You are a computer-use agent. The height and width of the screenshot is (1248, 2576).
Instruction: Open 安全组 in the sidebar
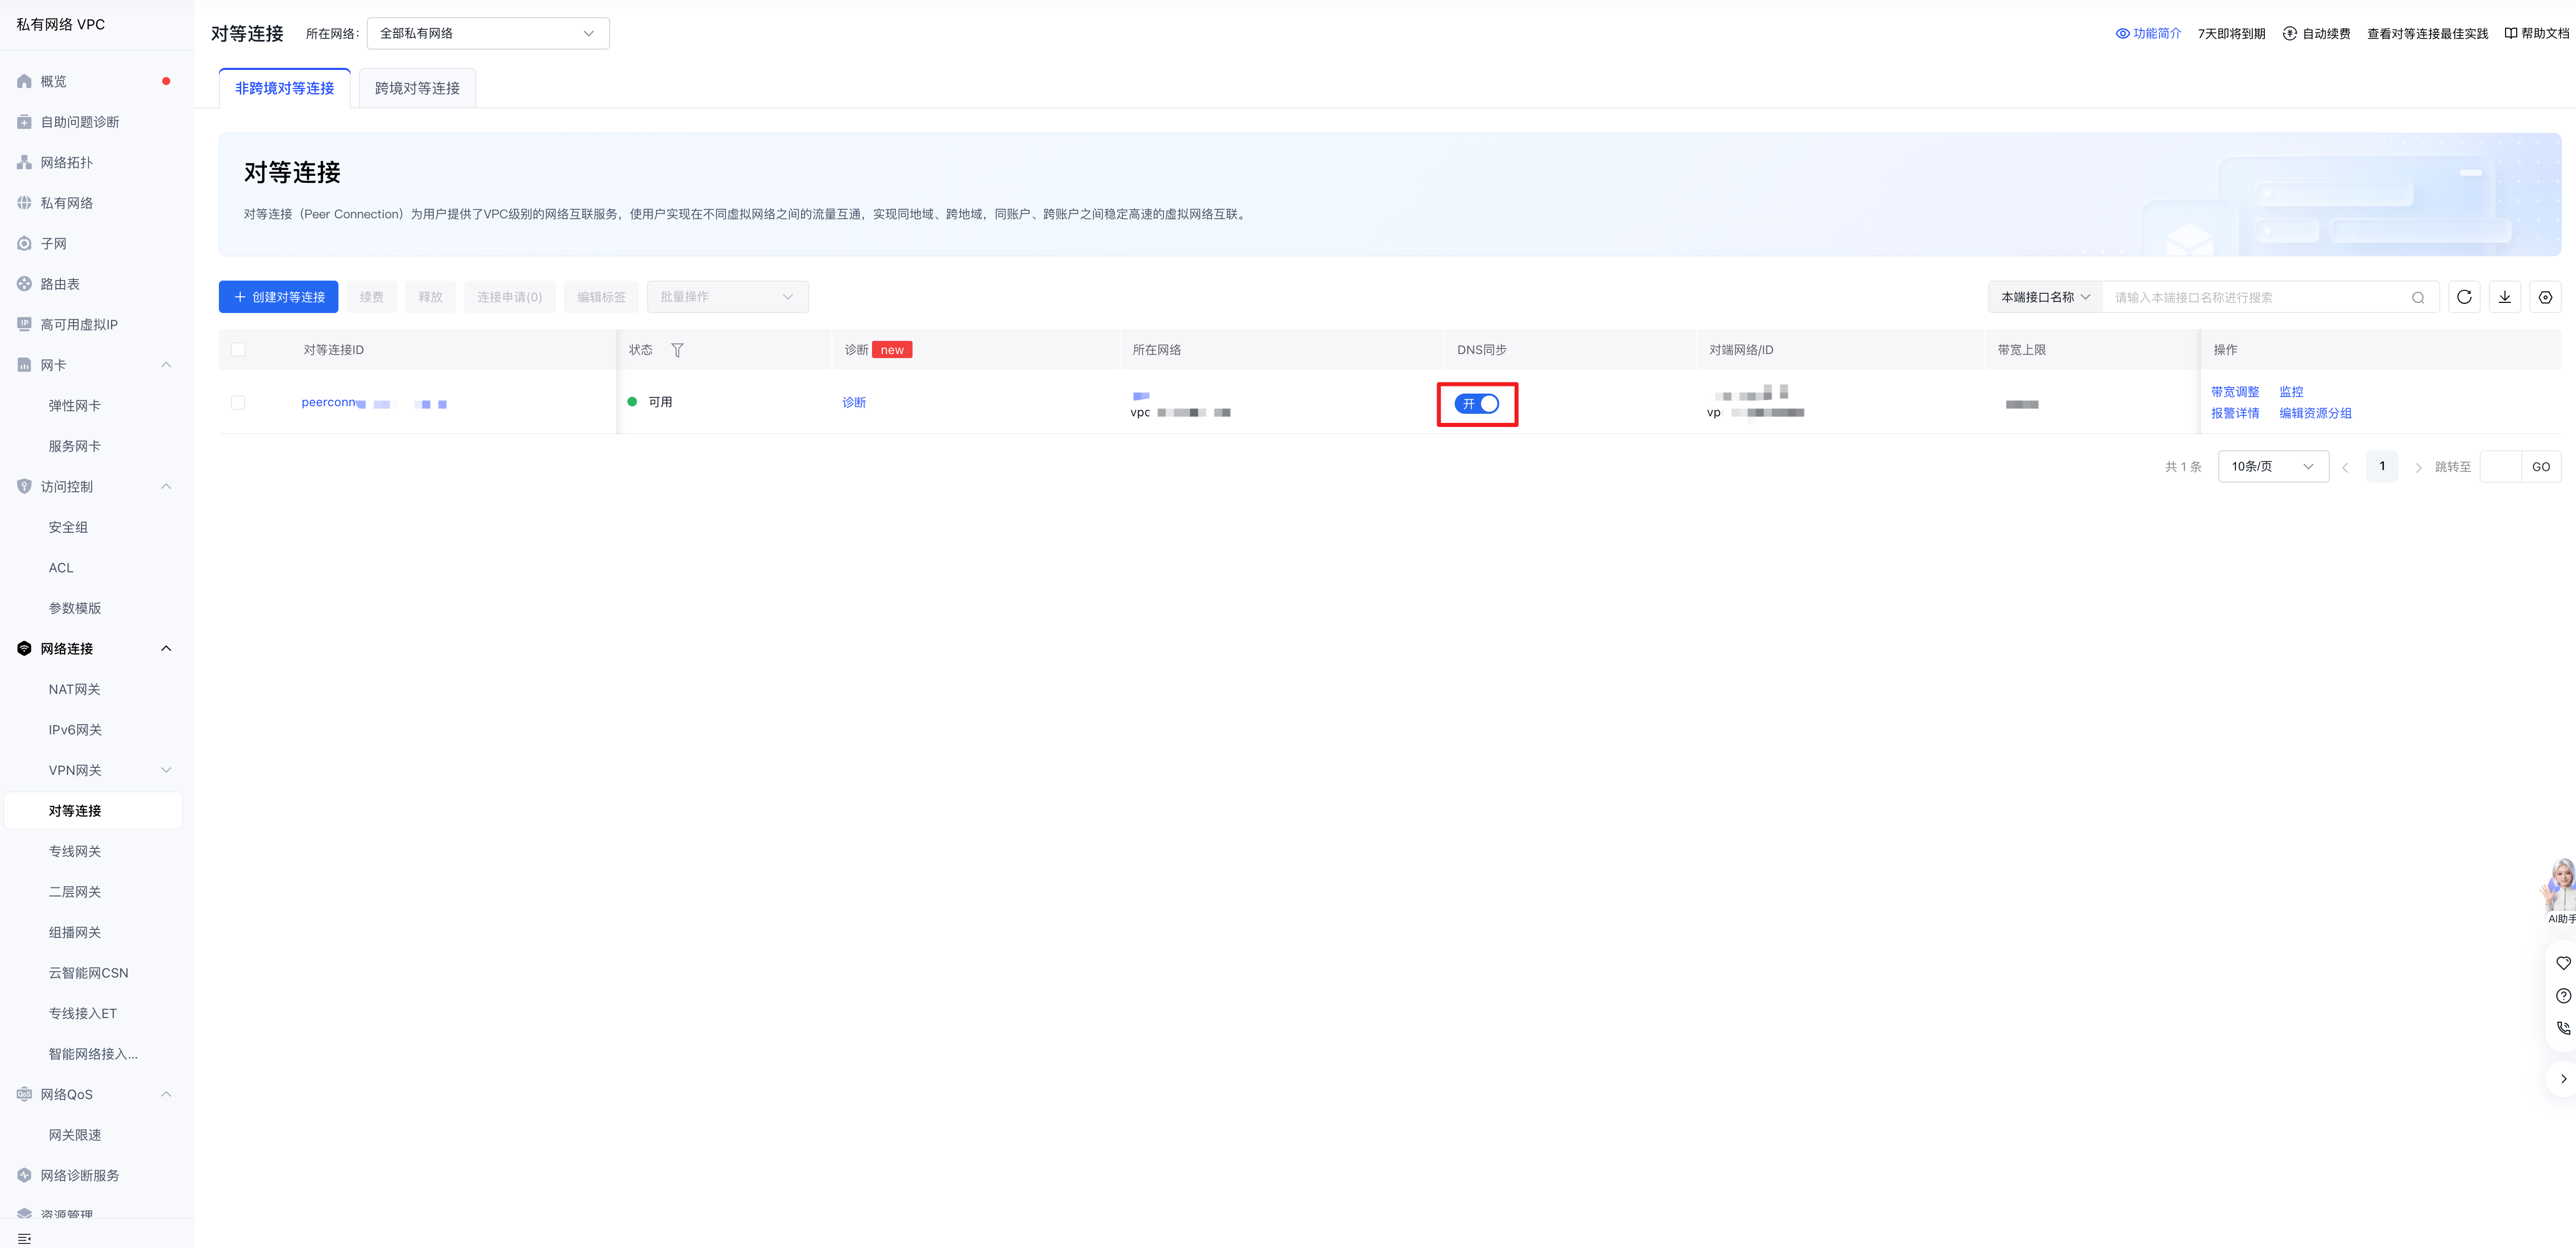[x=68, y=527]
